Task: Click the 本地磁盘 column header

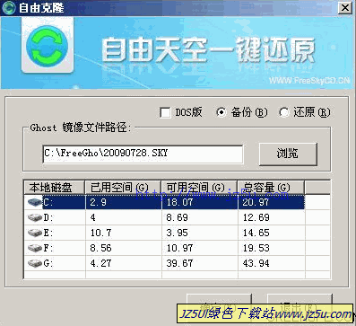Action: 55,188
